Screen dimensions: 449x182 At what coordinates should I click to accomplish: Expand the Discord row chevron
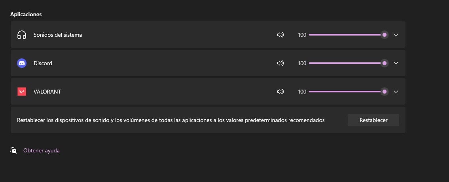click(396, 63)
